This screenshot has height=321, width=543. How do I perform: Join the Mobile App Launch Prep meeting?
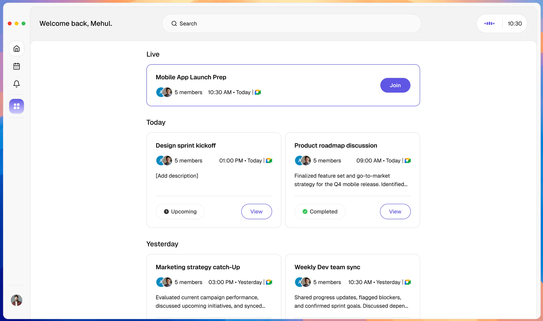click(x=395, y=85)
